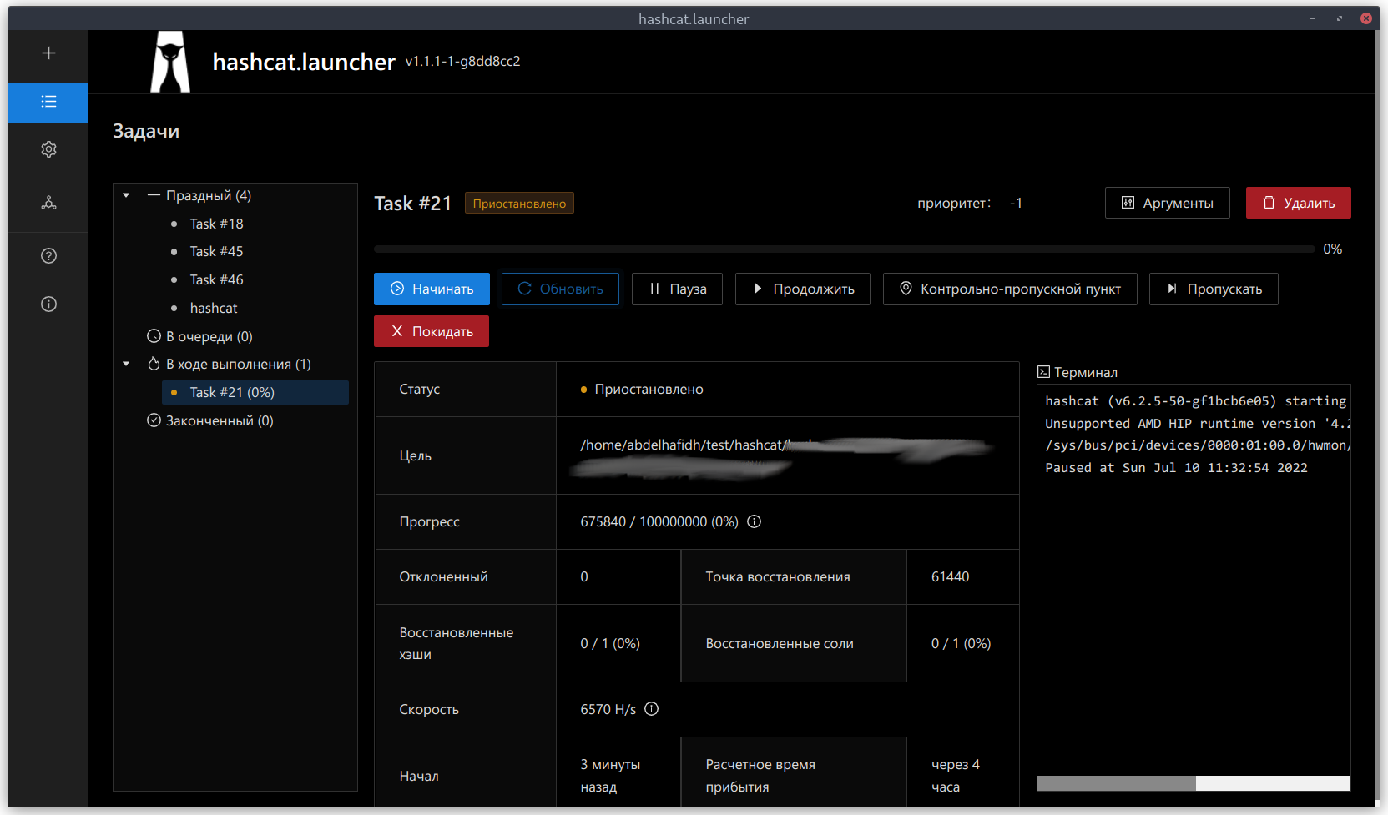Click the Начинать start button
Viewport: 1388px width, 815px height.
[x=432, y=289]
